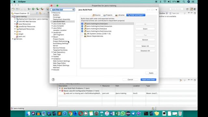
Task: Clear the filter text with the X icon
Action: click(x=73, y=10)
